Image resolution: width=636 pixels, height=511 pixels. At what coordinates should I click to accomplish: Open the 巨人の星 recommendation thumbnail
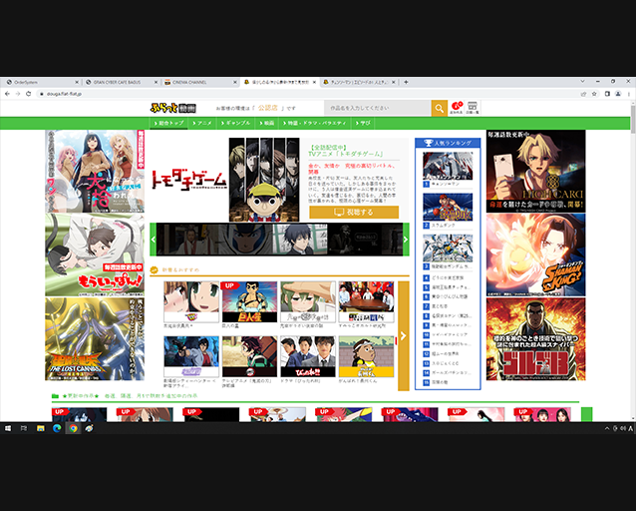[x=249, y=301]
